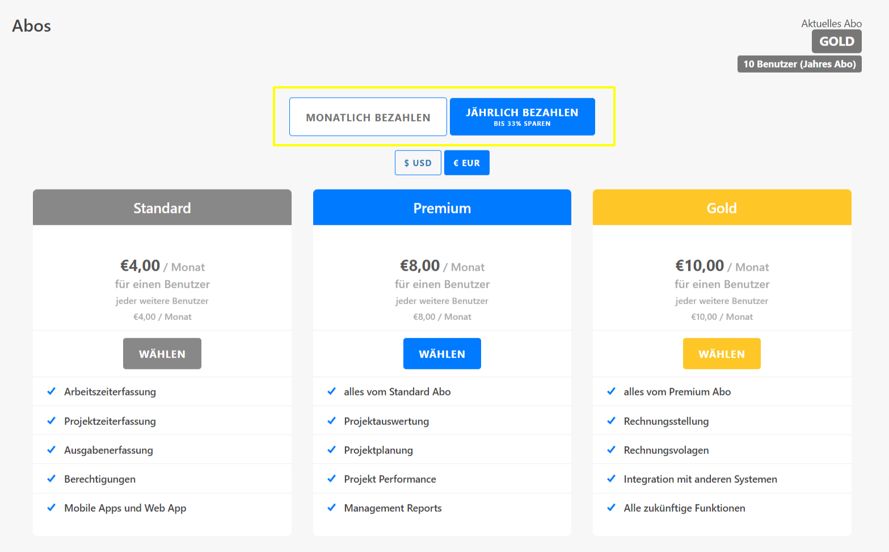The image size is (889, 552).
Task: Click checkmark next to Integration mit anderen Systemen
Action: pyautogui.click(x=611, y=479)
